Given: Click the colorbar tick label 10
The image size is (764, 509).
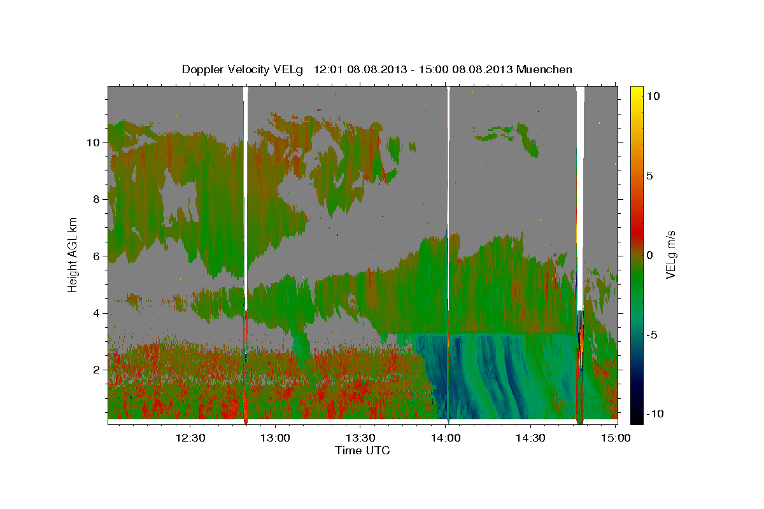Looking at the screenshot, I should pos(653,95).
